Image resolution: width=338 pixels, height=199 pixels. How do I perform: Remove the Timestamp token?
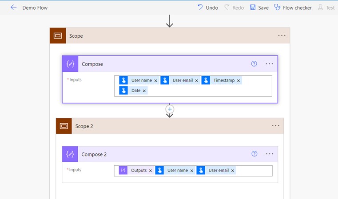tap(239, 81)
